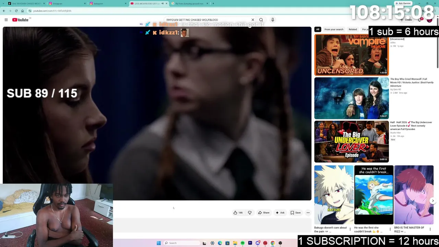This screenshot has height=247, width=439.
Task: Open YouTube notifications bell
Action: 420,20
